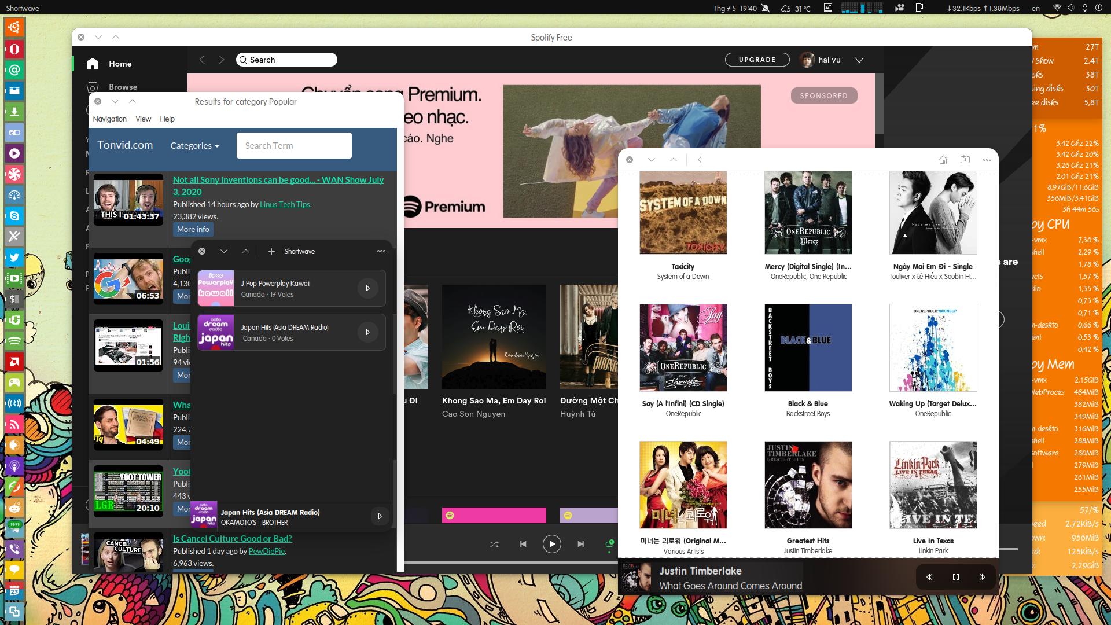
Task: Open the Linus Tech Tips channel link
Action: coord(285,204)
